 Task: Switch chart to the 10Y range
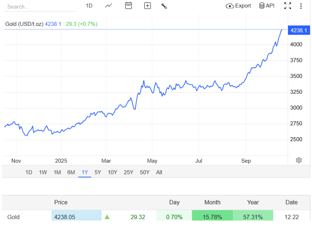(x=112, y=172)
